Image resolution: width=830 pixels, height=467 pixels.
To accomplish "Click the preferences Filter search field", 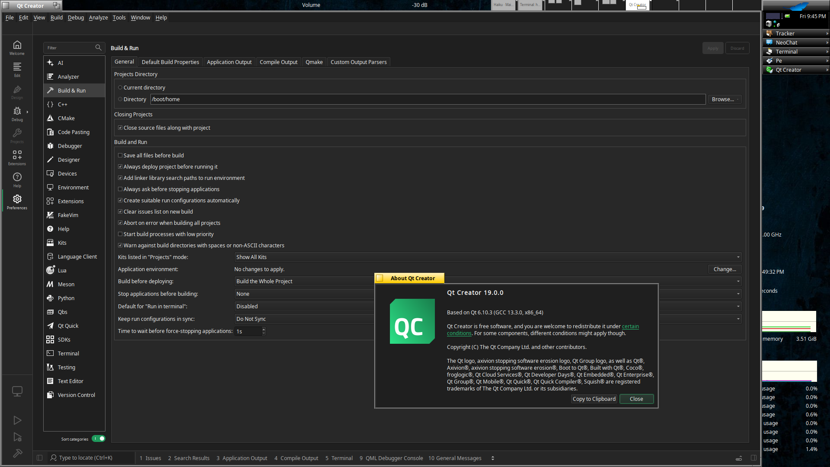I will click(74, 48).
